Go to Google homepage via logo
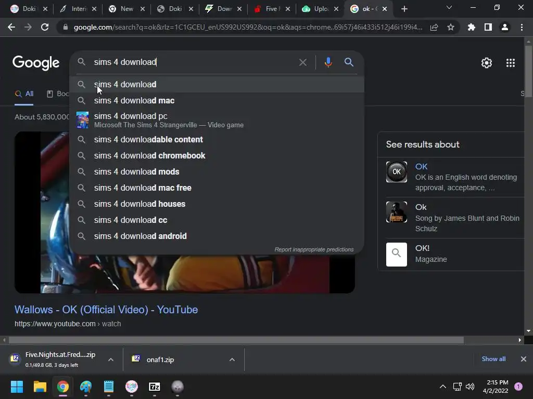Image resolution: width=533 pixels, height=399 pixels. 36,63
